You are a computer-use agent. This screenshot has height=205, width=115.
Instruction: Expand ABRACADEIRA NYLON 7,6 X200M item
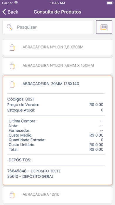click(x=58, y=47)
